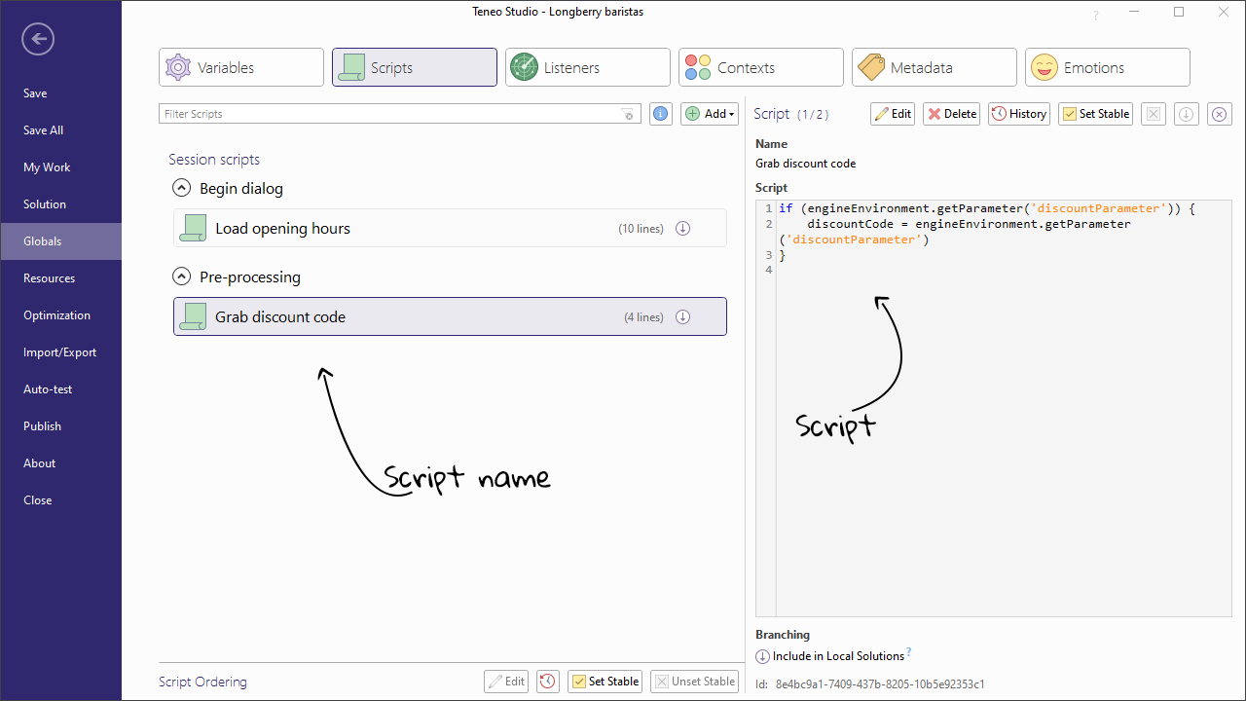Close the script panel with circled X

click(1219, 114)
